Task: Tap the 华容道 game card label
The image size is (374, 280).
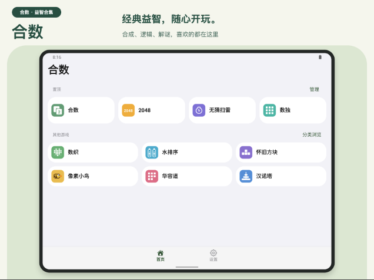Action: tap(170, 176)
